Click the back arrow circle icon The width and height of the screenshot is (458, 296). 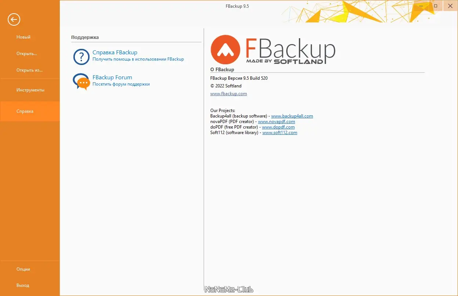[14, 19]
